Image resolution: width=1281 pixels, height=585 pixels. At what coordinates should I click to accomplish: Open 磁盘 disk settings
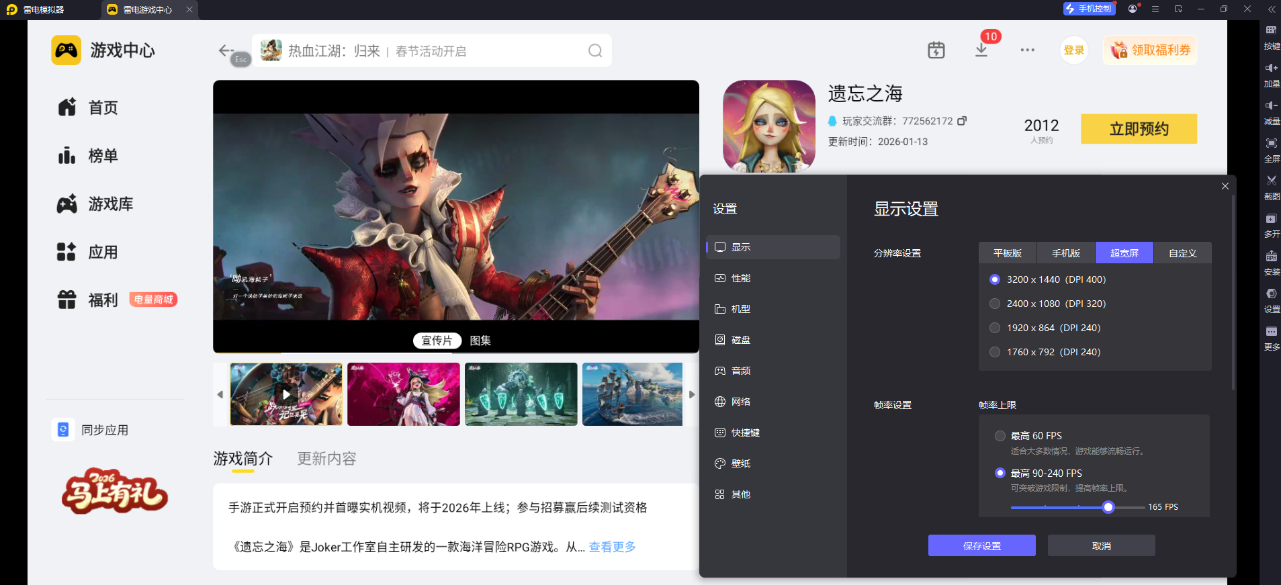773,340
